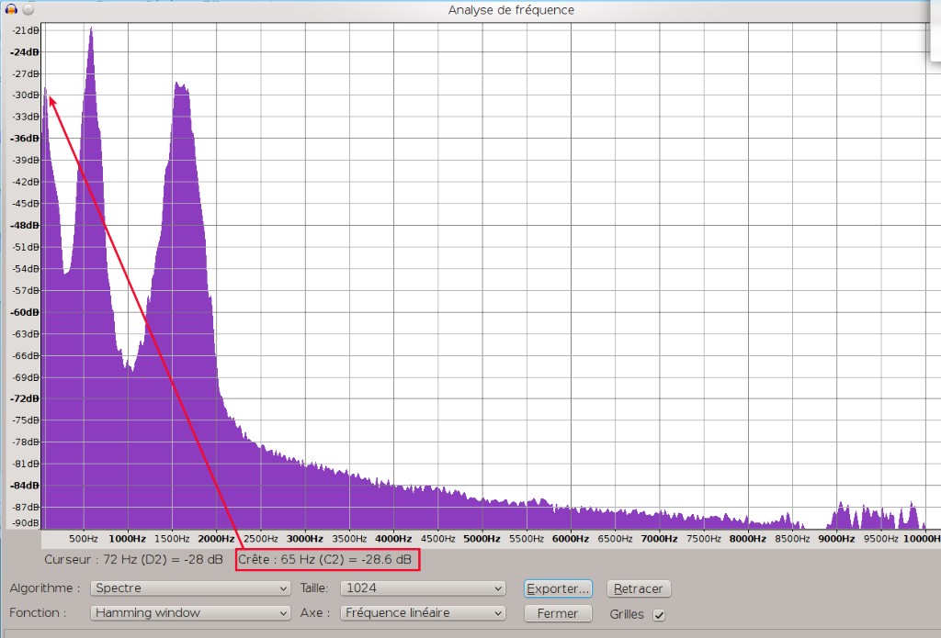Click the 5000Hz label on frequency axis
The height and width of the screenshot is (638, 941).
pyautogui.click(x=482, y=539)
